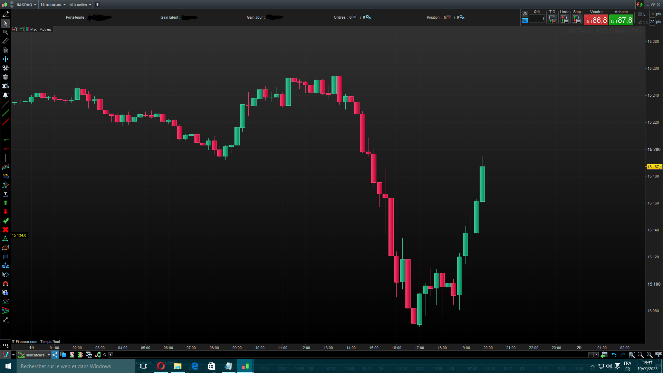The image size is (663, 373).
Task: Click the green Acheter price button
Action: coord(621,20)
